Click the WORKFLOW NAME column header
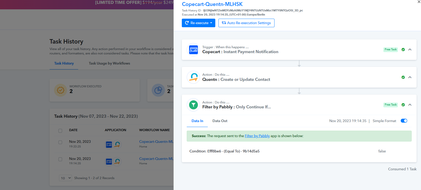421x190 pixels. pos(154,130)
